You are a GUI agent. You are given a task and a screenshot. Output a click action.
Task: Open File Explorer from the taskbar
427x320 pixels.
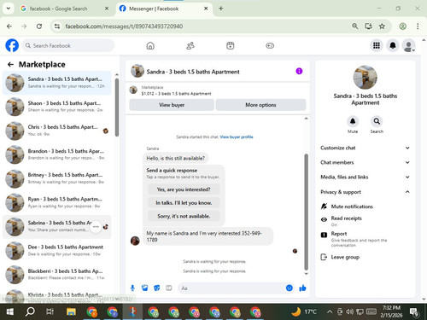(71, 311)
